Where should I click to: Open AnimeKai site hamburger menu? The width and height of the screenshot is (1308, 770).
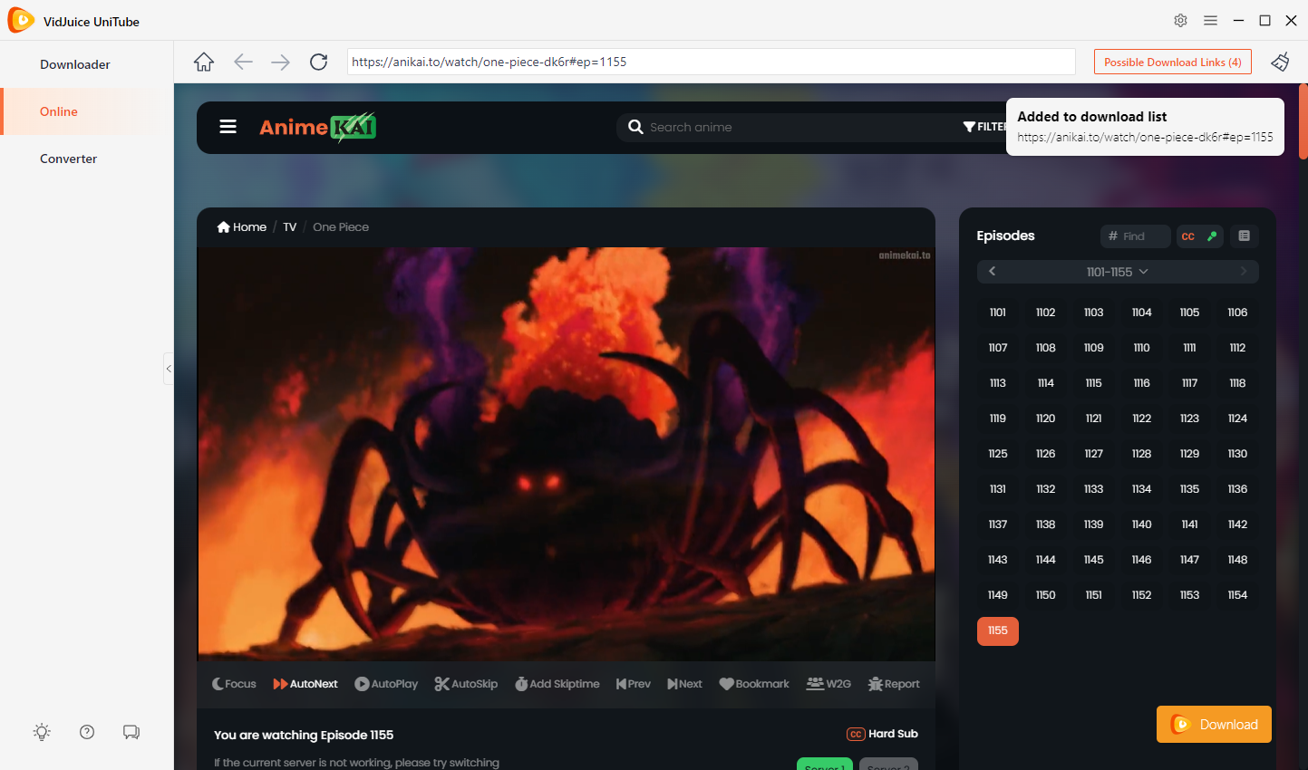point(228,127)
